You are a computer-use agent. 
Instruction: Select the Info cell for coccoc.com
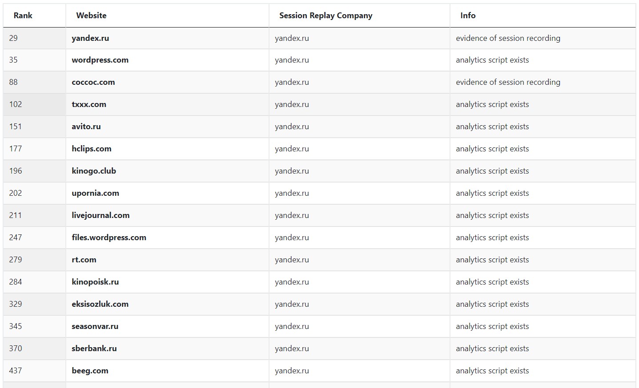(x=508, y=82)
